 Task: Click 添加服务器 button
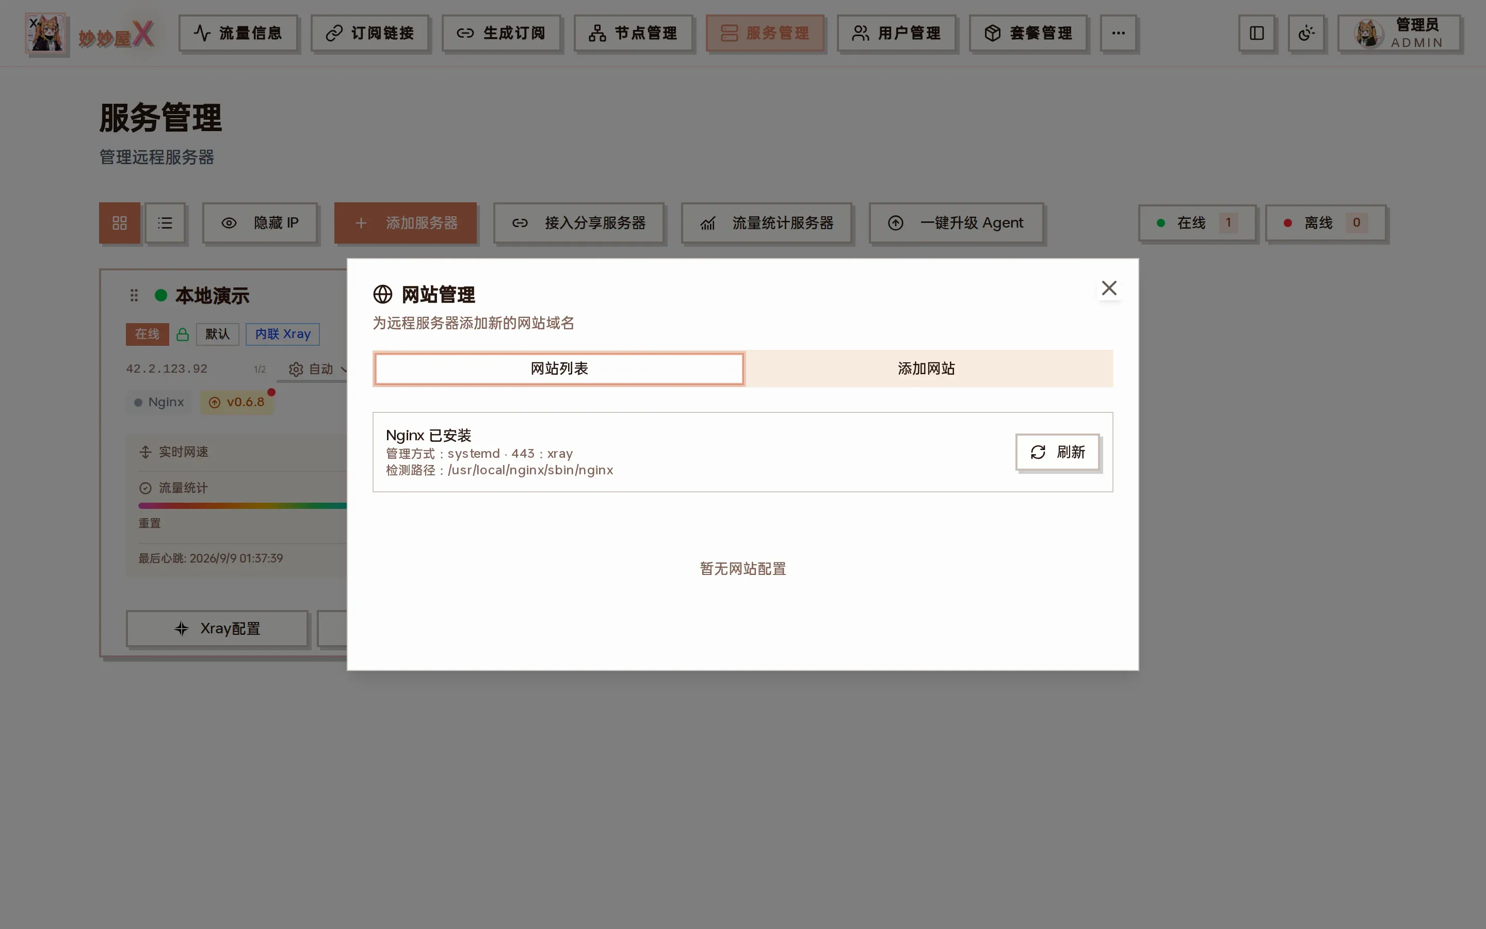(x=405, y=223)
